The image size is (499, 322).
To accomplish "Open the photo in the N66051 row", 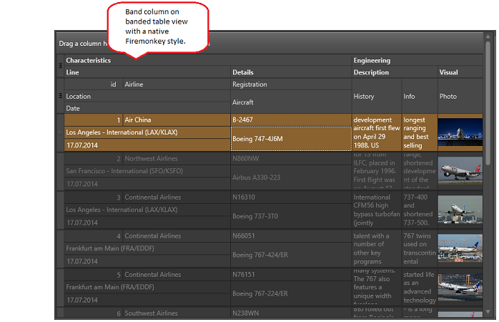I will pos(460,248).
